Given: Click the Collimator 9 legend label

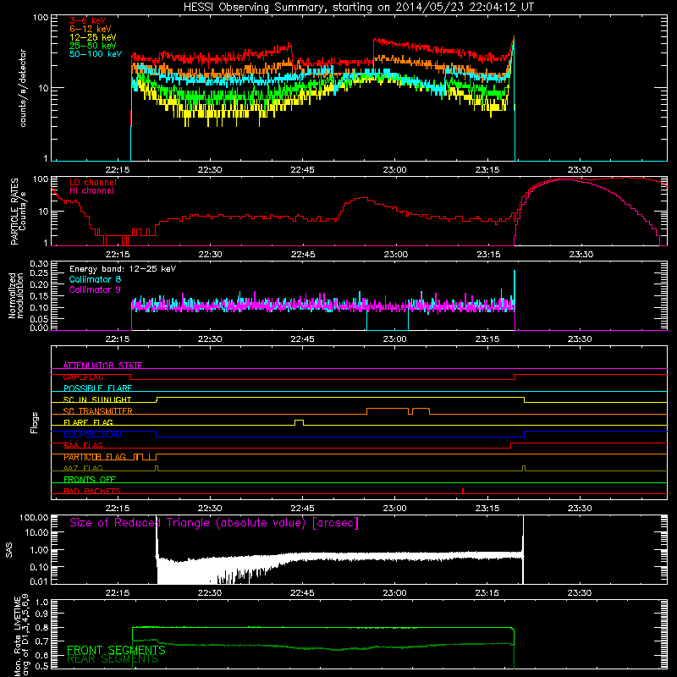Looking at the screenshot, I should point(95,289).
